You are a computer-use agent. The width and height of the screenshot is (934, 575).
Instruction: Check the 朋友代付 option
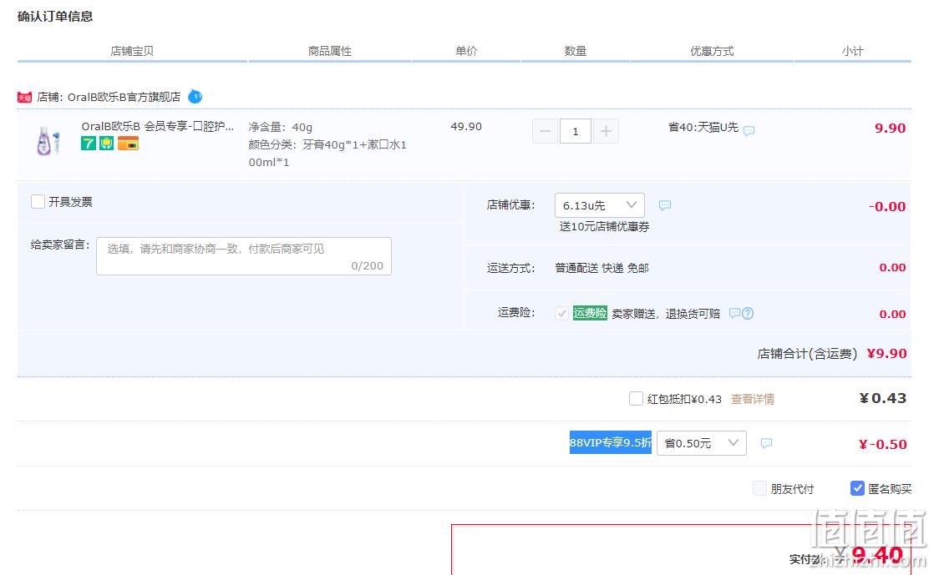(759, 489)
